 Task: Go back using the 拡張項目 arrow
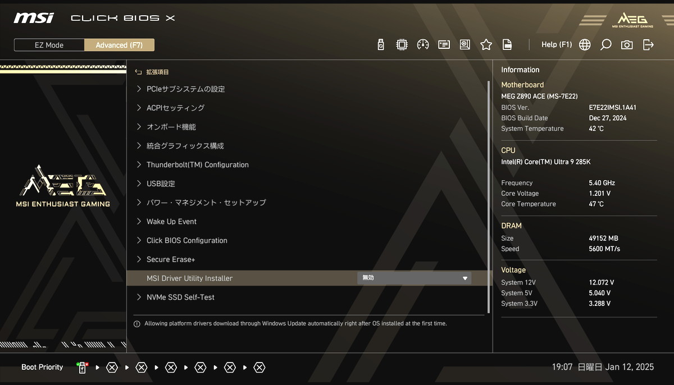tap(138, 72)
